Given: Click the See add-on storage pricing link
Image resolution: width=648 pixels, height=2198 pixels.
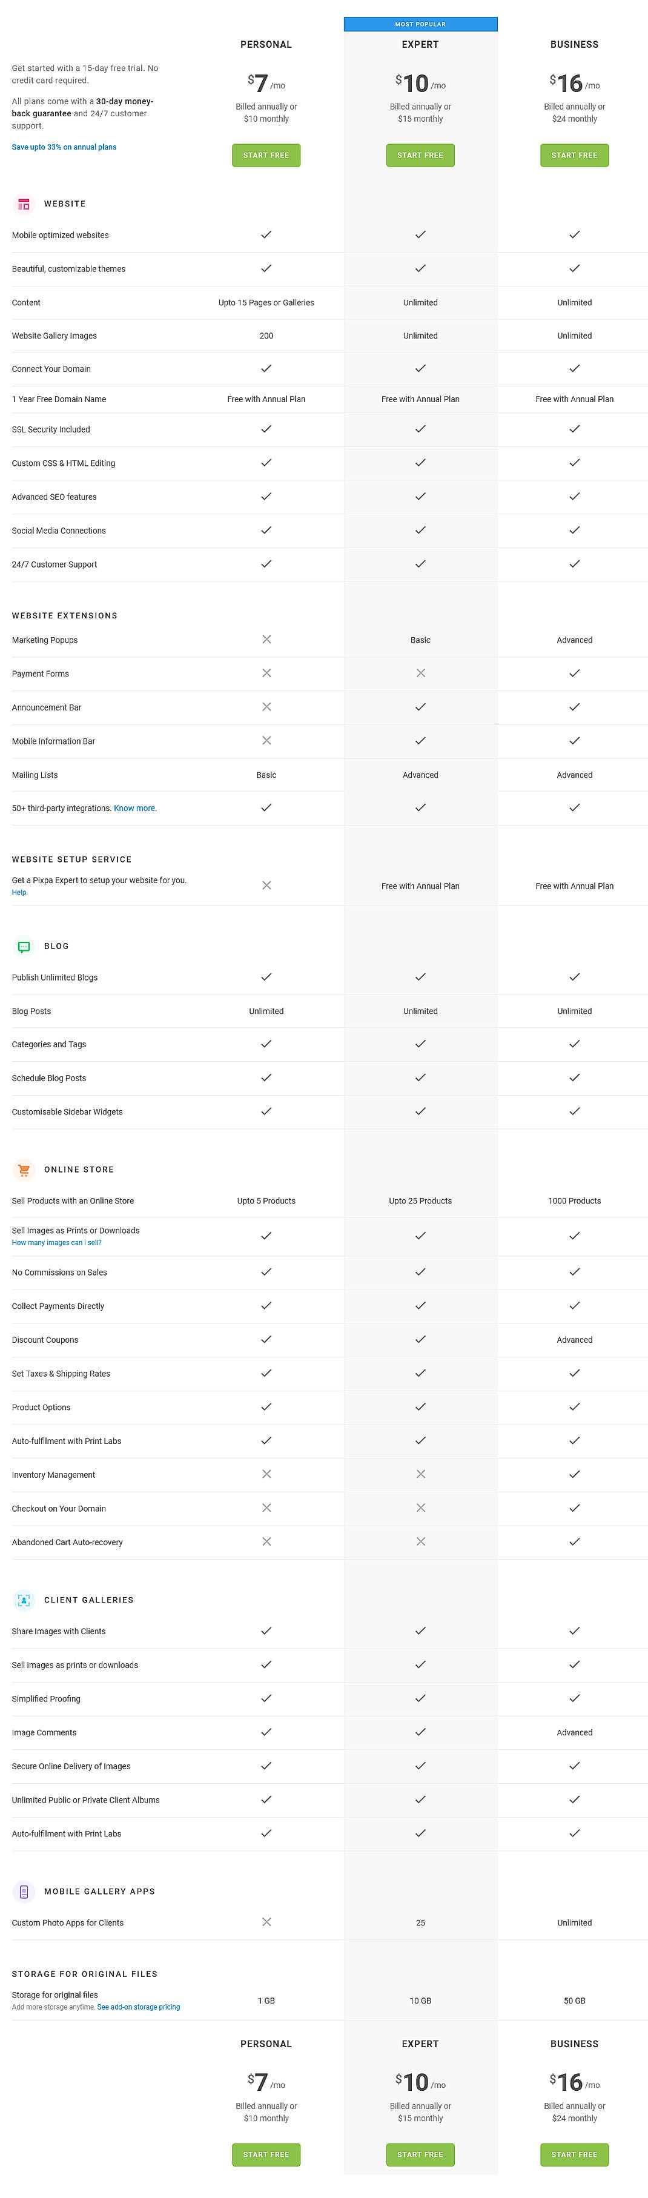Looking at the screenshot, I should pyautogui.click(x=139, y=2006).
